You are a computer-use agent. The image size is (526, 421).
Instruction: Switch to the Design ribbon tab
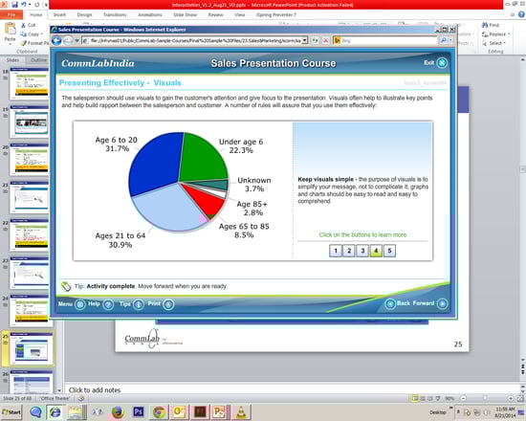tap(84, 14)
